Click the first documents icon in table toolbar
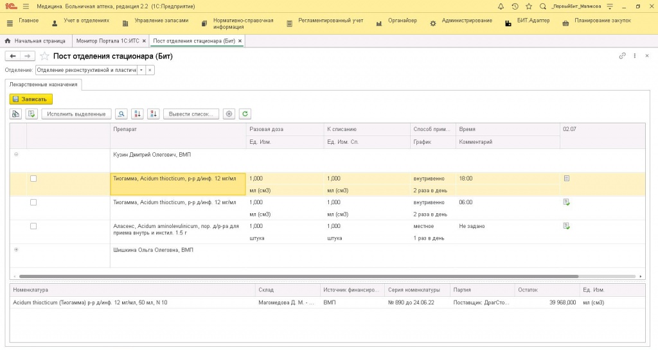This screenshot has height=350, width=658. (15, 114)
